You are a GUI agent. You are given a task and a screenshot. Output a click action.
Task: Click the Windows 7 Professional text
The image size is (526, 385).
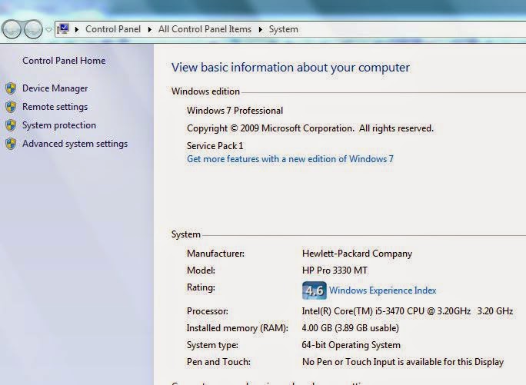tap(235, 111)
